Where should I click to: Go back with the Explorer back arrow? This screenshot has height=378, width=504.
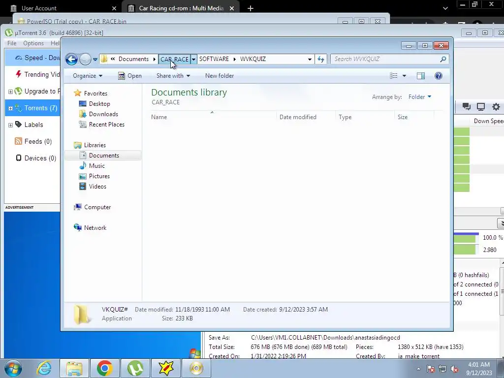click(71, 59)
